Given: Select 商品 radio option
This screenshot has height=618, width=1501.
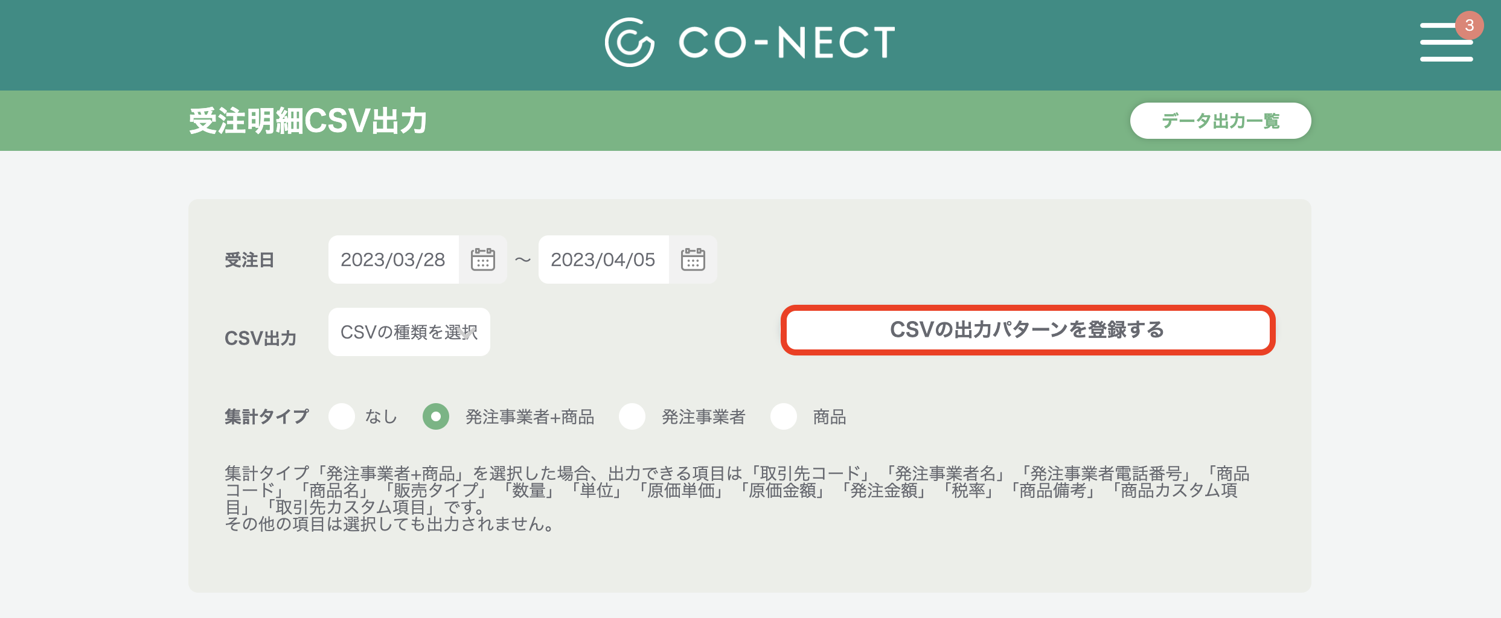Looking at the screenshot, I should (x=784, y=416).
